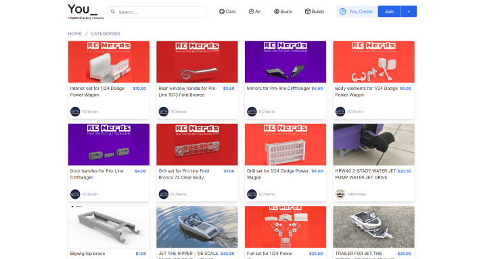Click the Air propeller icon
Image resolution: width=481 pixels, height=259 pixels.
point(251,11)
